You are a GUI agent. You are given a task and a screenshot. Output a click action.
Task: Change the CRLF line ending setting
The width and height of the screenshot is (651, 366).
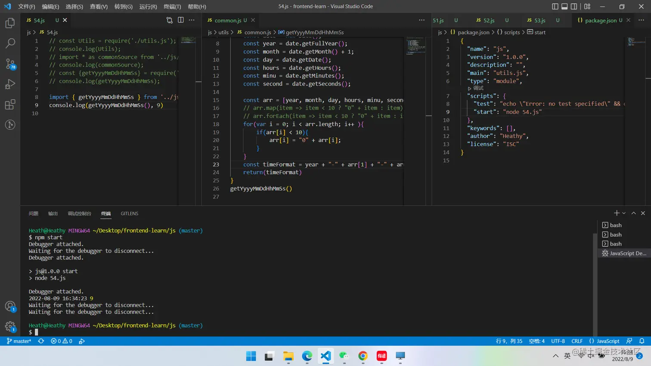point(577,341)
